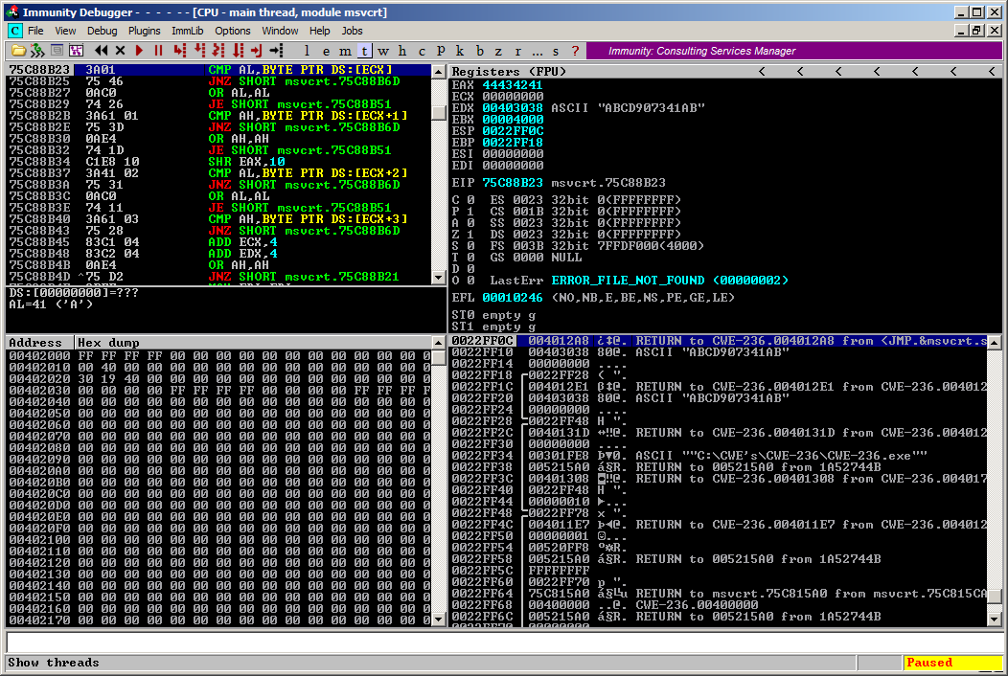Toggle the threads window 't' button

tap(364, 51)
